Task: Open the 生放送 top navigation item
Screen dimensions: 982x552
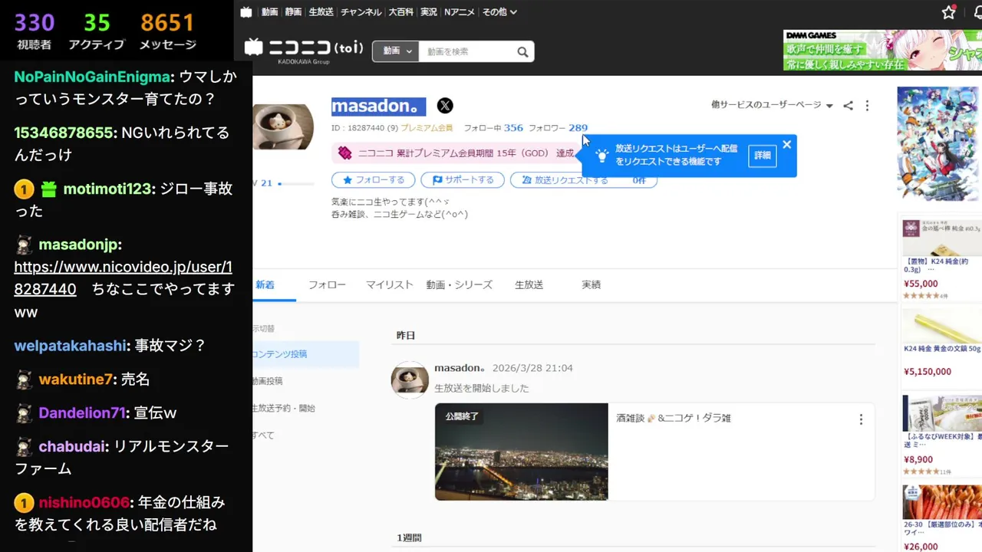Action: 321,12
